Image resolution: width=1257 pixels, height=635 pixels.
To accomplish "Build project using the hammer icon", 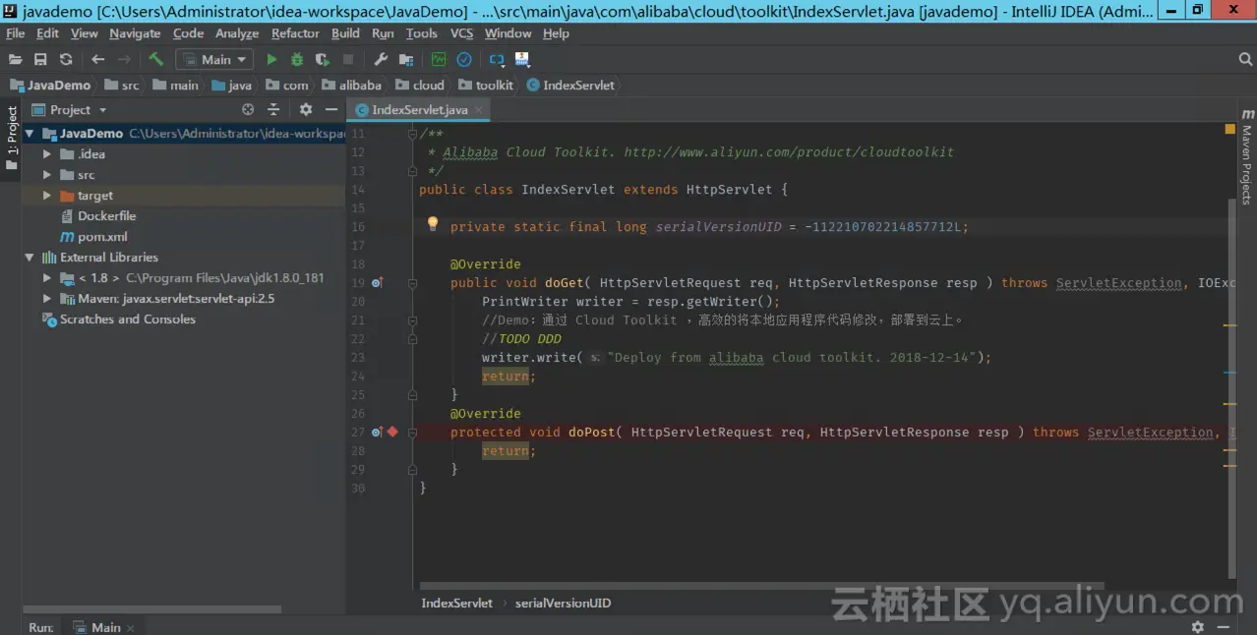I will pos(155,60).
